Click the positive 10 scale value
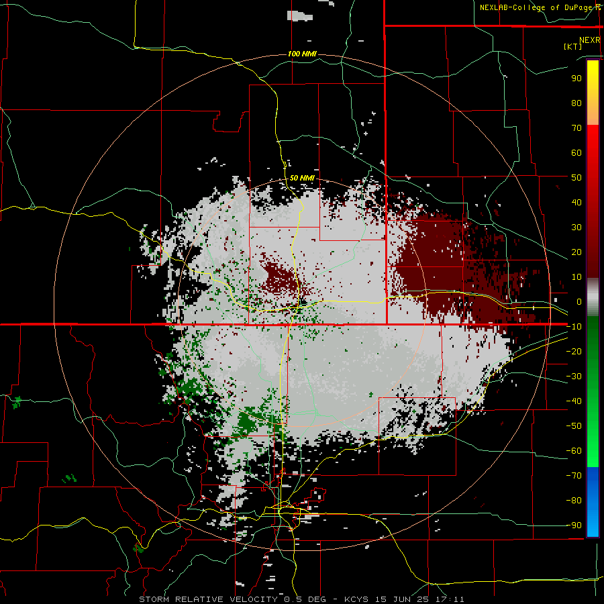This screenshot has height=604, width=604. pos(576,277)
